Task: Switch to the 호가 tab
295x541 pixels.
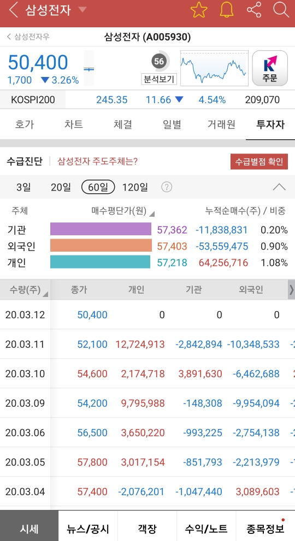Action: point(25,124)
